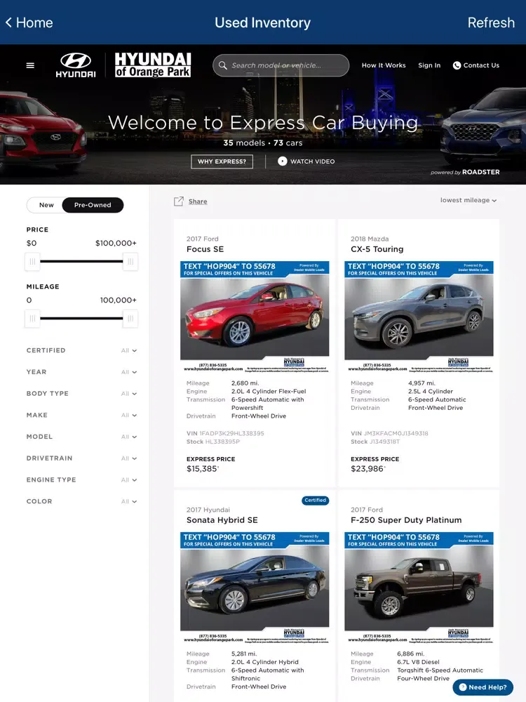Image resolution: width=526 pixels, height=702 pixels.
Task: Select the New inventory toggle
Action: [46, 205]
